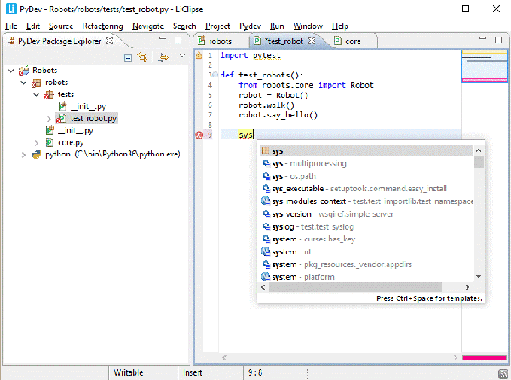Open the Package Explorer view menu arrow

pos(182,57)
